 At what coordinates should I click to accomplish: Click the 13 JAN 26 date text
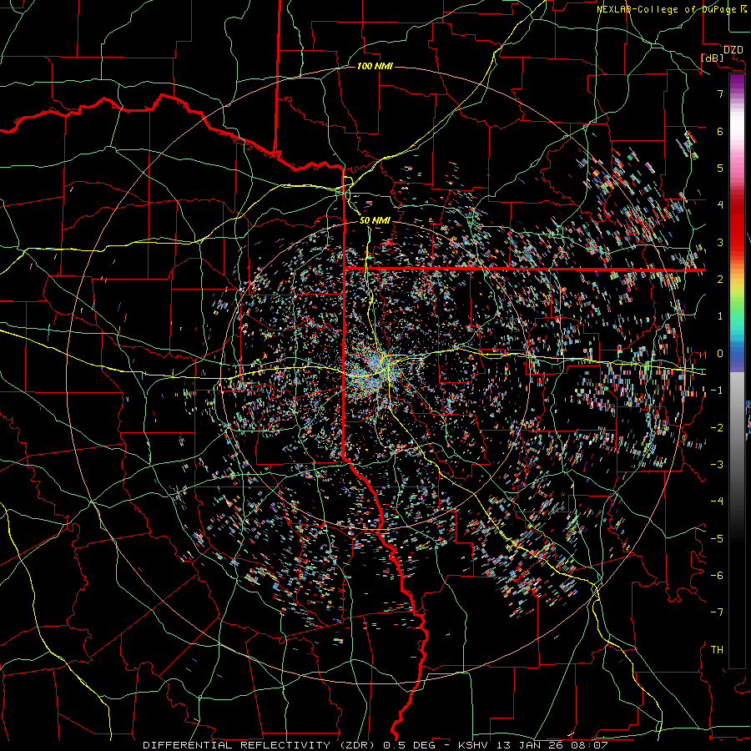tap(529, 745)
